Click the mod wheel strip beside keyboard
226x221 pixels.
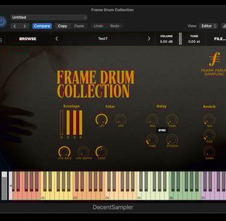(x=4, y=186)
